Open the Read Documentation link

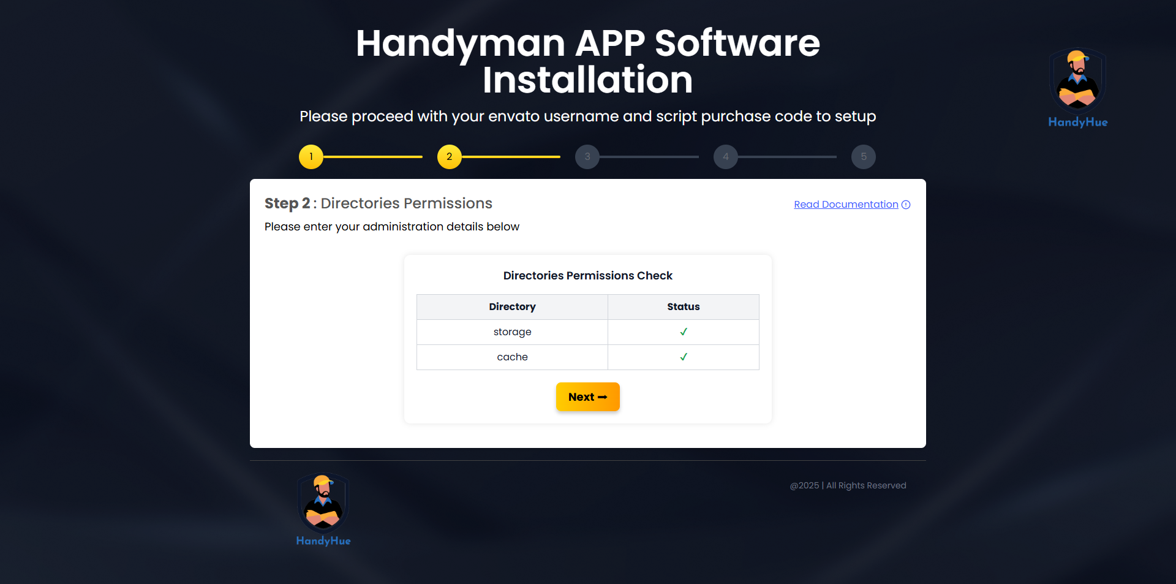845,205
